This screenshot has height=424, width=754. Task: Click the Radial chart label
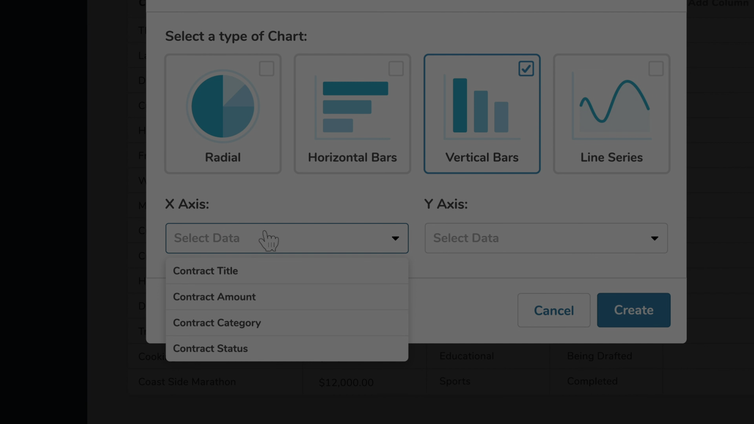223,157
